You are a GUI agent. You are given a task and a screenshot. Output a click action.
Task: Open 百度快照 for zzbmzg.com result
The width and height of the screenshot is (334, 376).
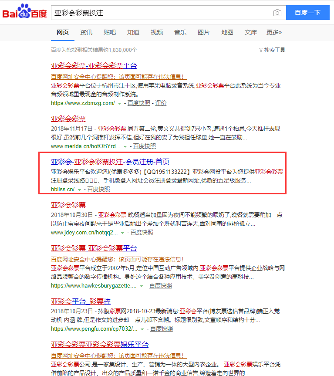point(139,103)
